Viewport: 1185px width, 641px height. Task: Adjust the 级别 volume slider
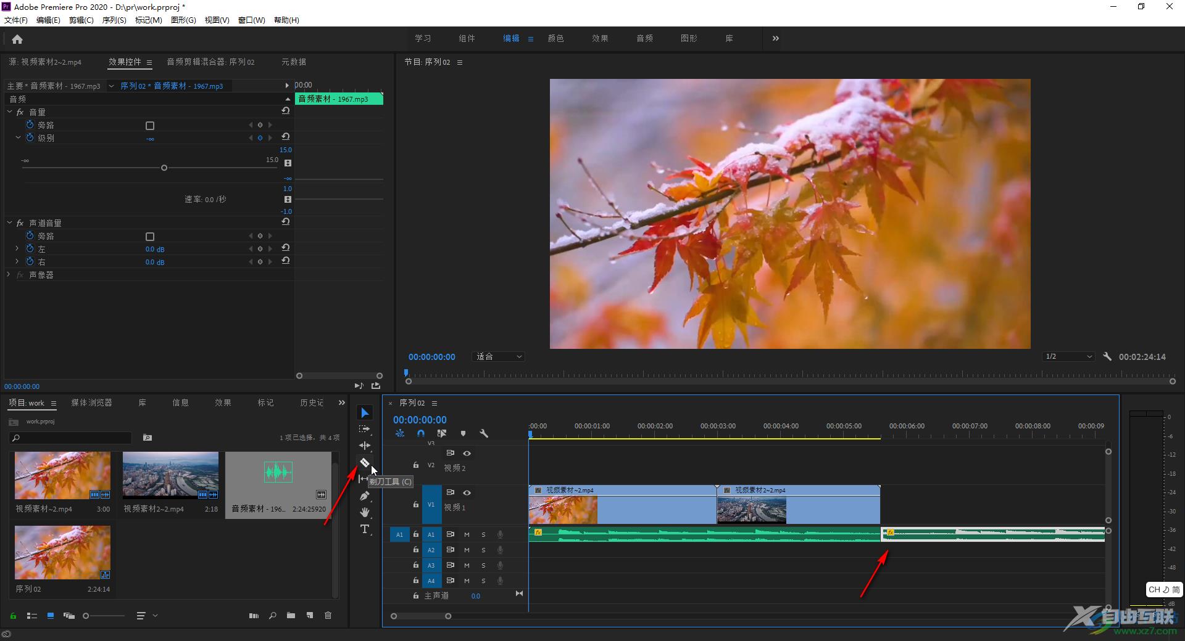click(164, 168)
